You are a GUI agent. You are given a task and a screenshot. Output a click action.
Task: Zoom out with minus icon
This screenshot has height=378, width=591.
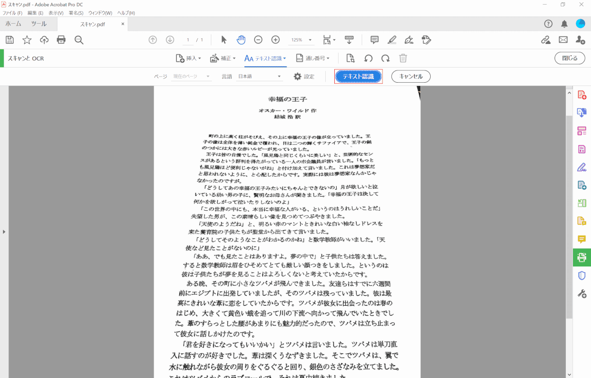[x=258, y=40]
